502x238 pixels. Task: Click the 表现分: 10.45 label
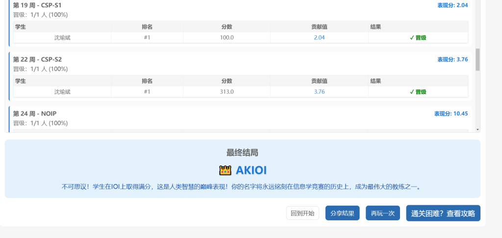[x=451, y=114]
